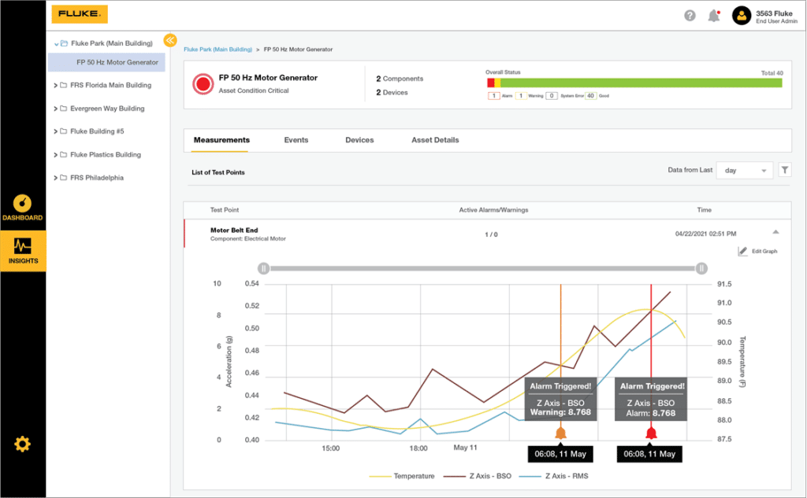Select FP 50 Hz Motor Generator in tree
Image resolution: width=807 pixels, height=498 pixels.
pyautogui.click(x=117, y=62)
